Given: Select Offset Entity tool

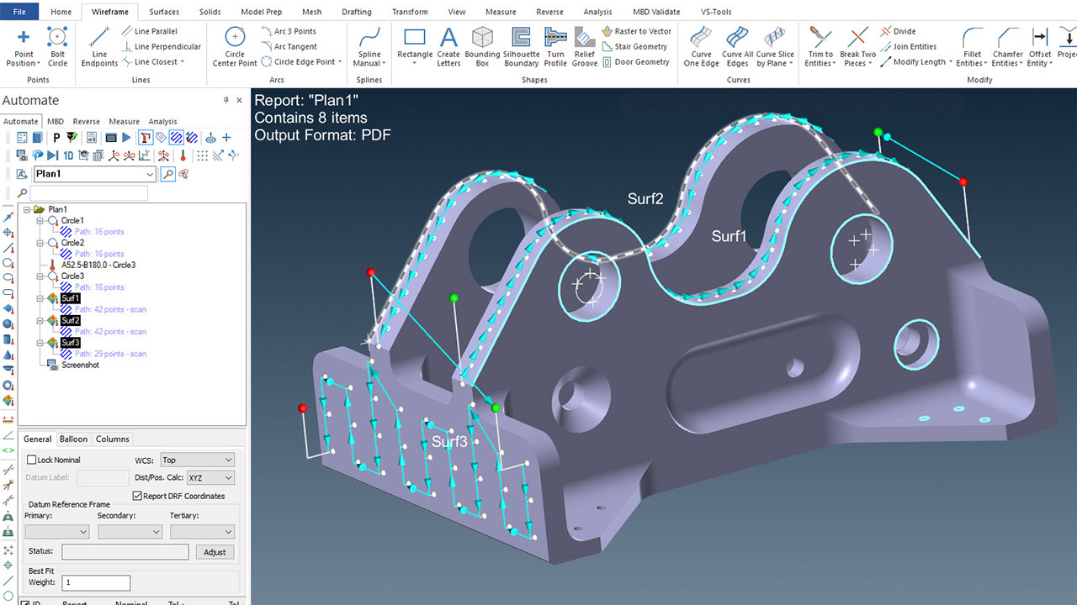Looking at the screenshot, I should (x=1040, y=48).
